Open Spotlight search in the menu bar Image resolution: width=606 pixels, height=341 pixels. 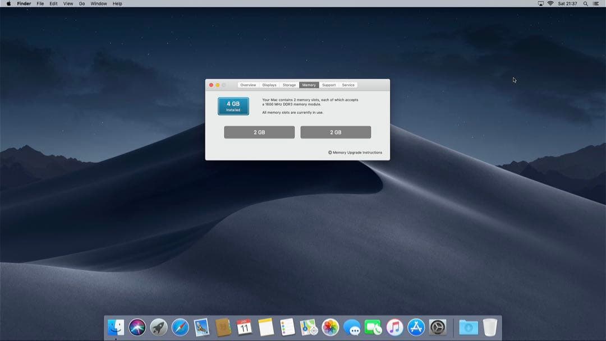pos(585,3)
